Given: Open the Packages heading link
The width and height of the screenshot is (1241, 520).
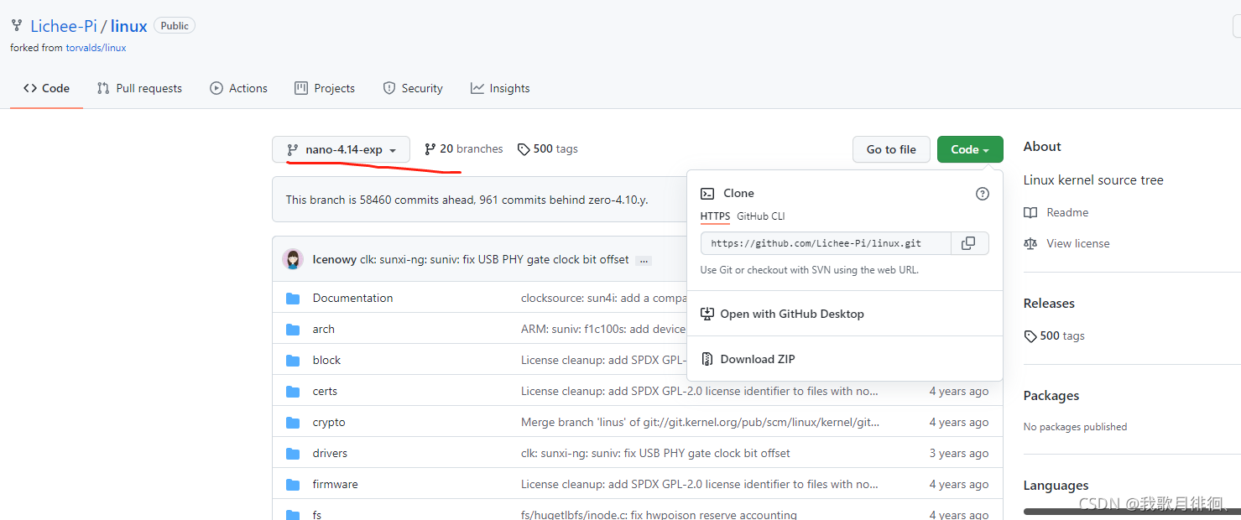Looking at the screenshot, I should tap(1051, 395).
